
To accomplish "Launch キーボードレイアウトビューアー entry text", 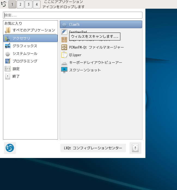I will click(x=96, y=62).
